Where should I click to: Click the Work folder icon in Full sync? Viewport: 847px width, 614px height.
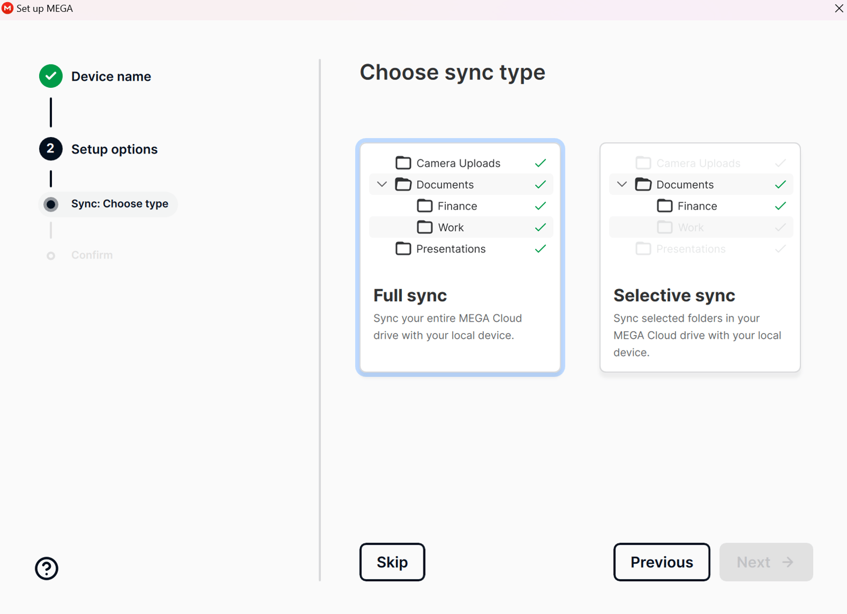click(425, 228)
